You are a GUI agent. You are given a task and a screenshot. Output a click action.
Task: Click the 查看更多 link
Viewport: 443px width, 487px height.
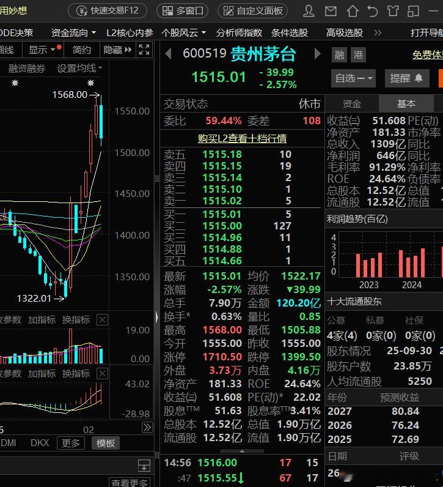pyautogui.click(x=130, y=483)
